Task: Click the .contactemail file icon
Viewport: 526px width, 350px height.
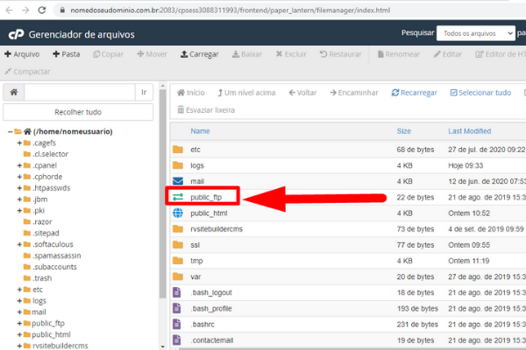Action: pyautogui.click(x=177, y=340)
